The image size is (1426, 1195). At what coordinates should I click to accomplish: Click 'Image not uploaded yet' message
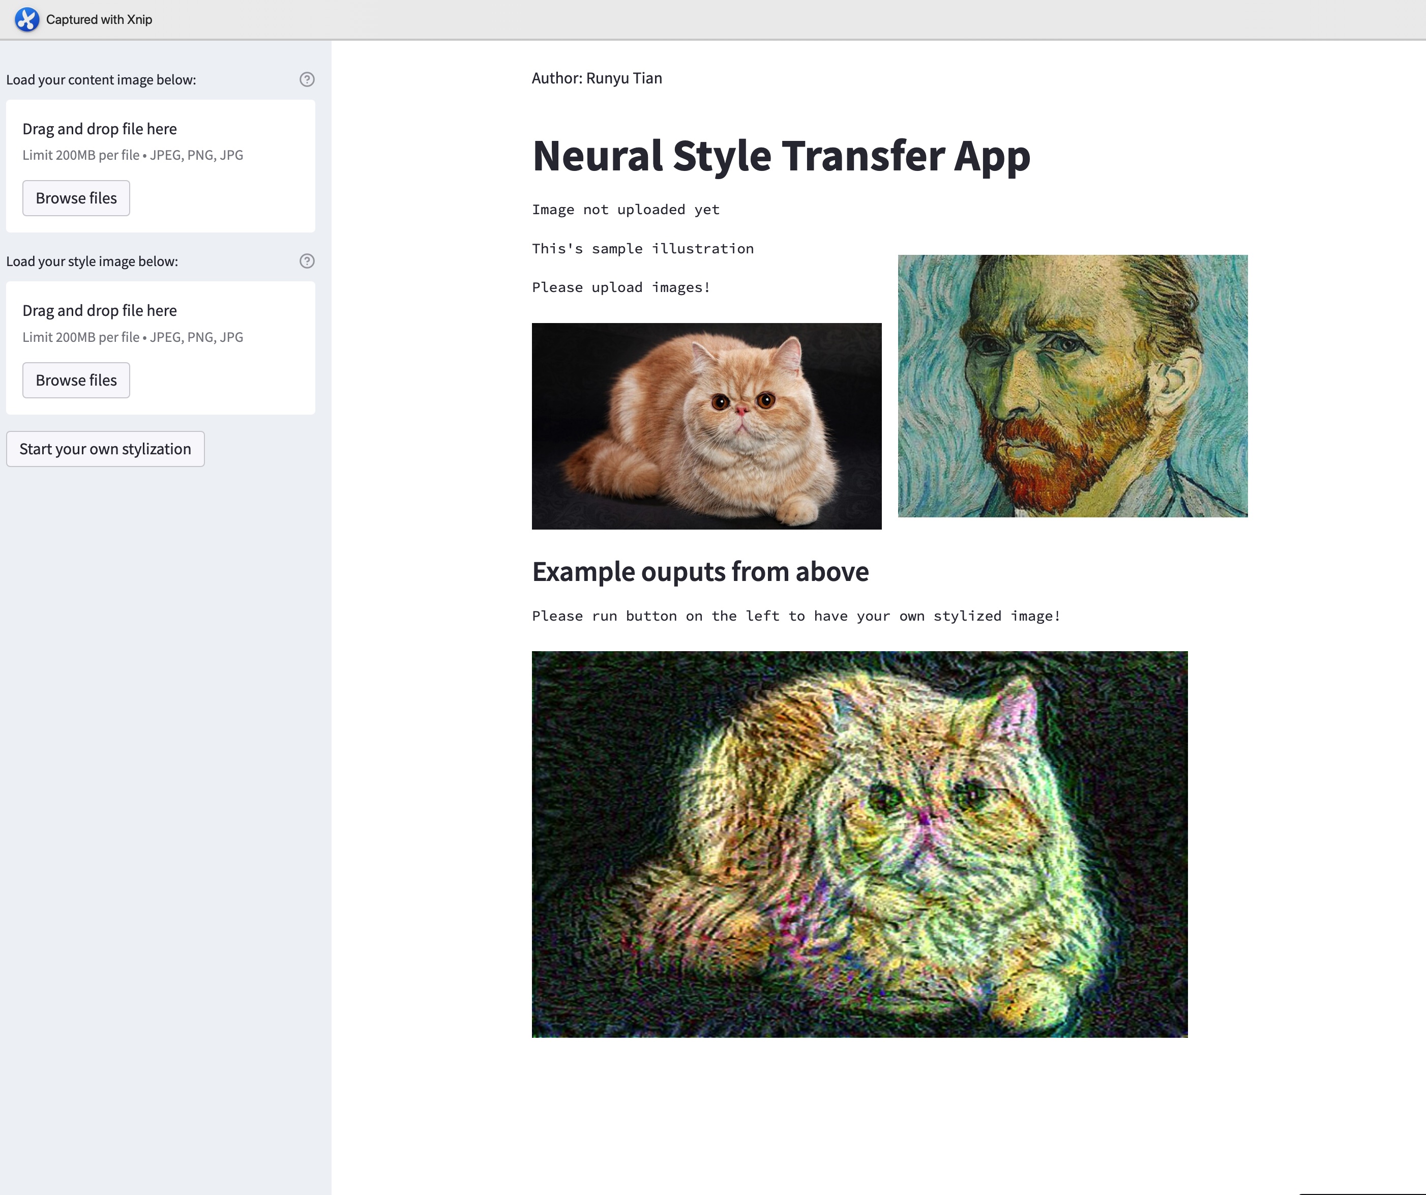(x=626, y=209)
